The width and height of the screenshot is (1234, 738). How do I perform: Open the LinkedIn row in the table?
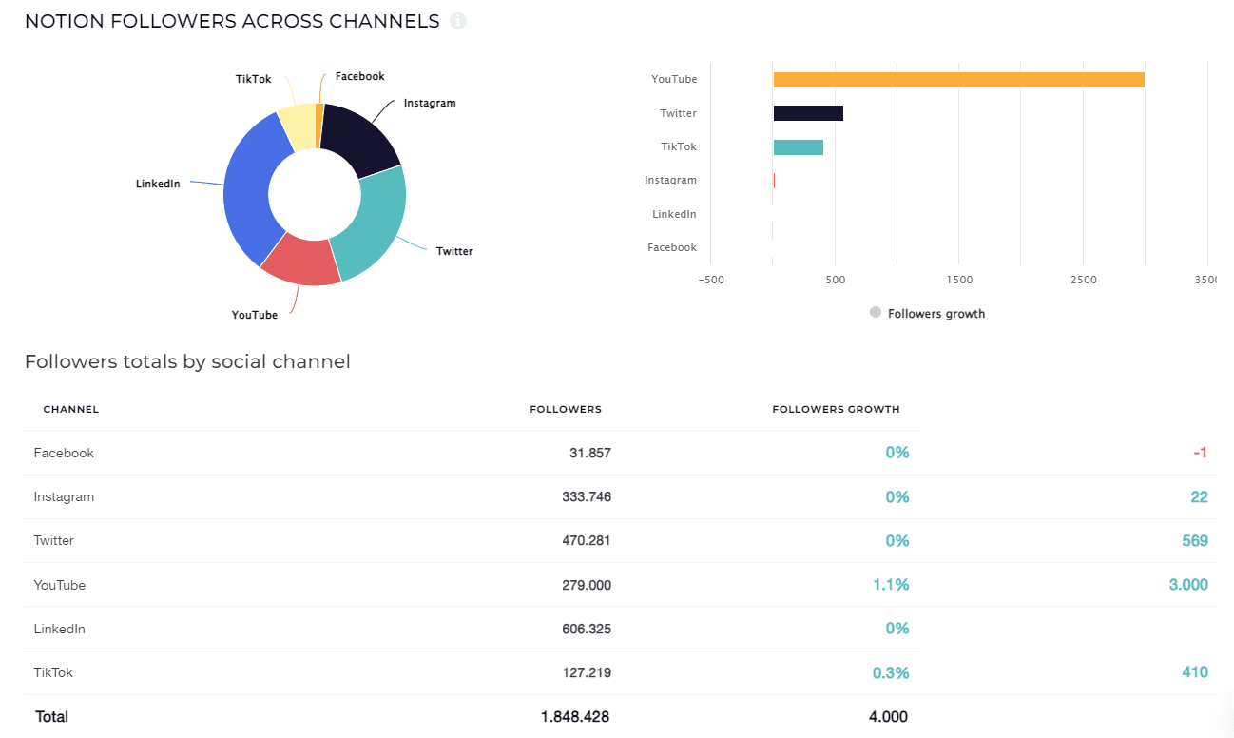tap(59, 629)
